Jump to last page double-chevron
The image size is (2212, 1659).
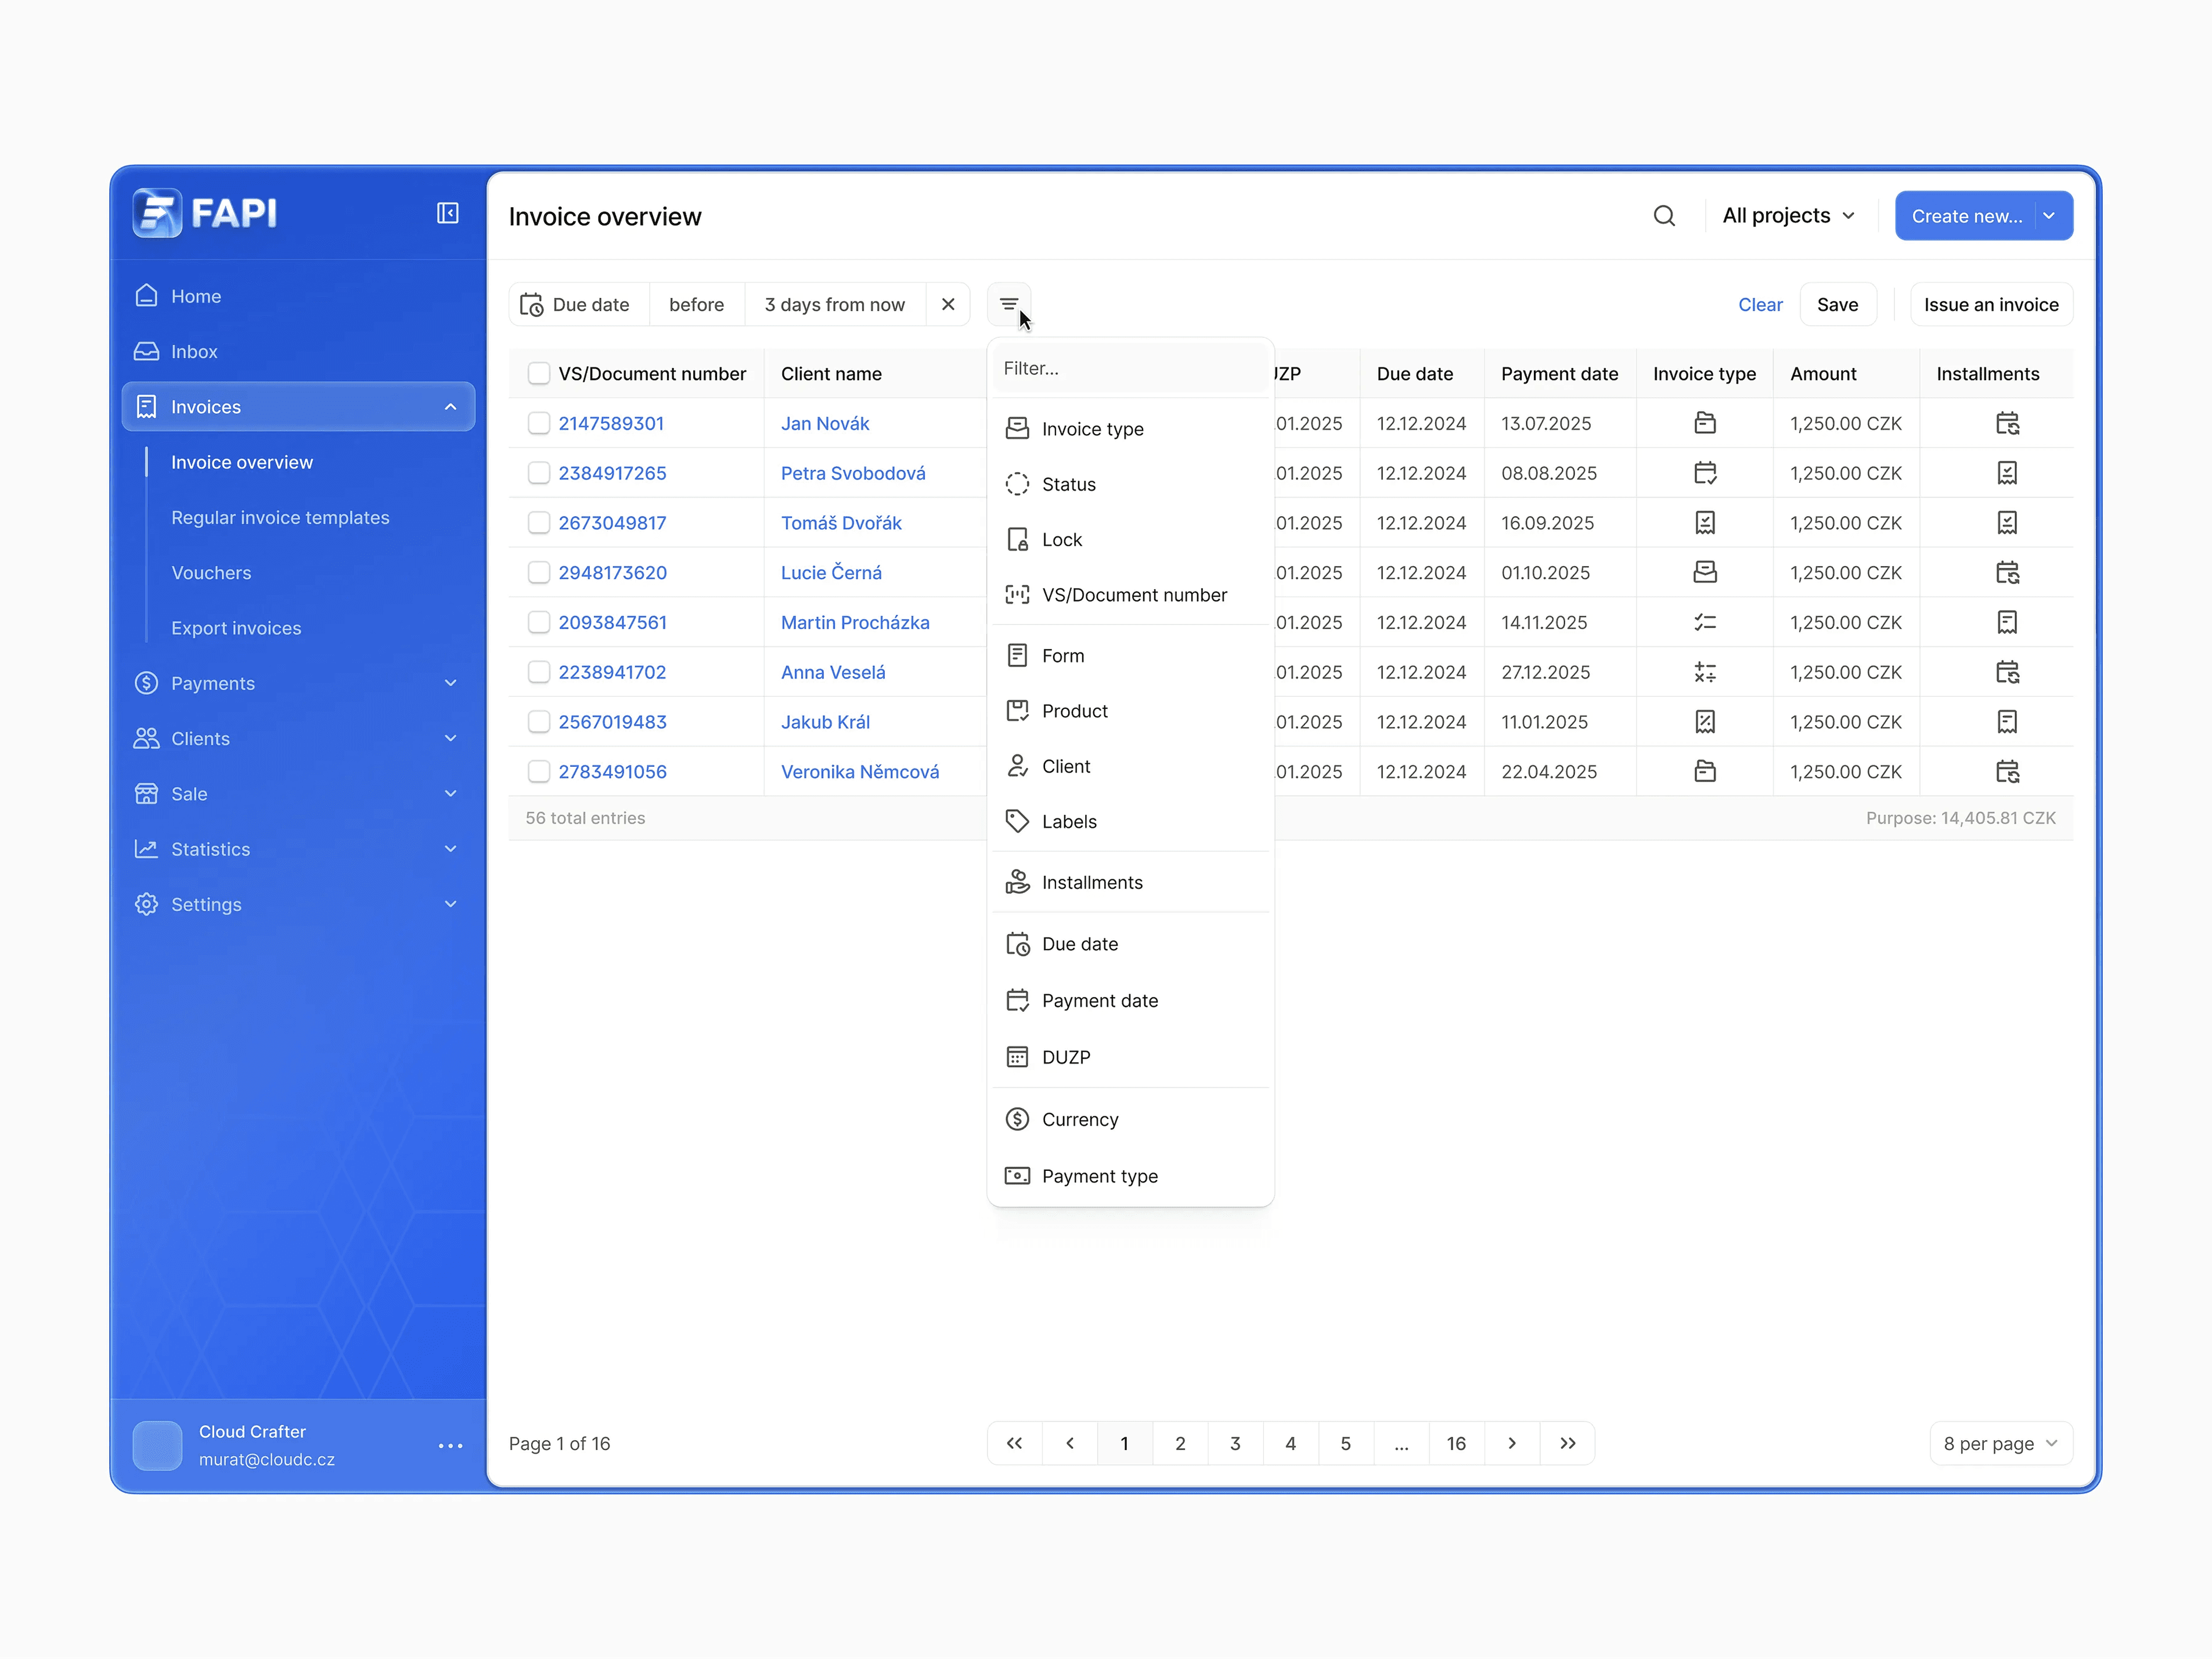(1567, 1443)
